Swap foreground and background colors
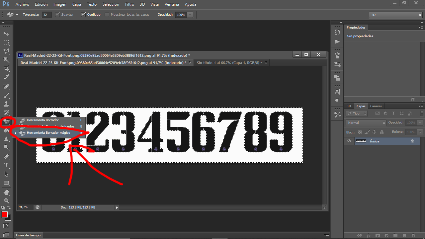This screenshot has height=239, width=425. [9, 208]
